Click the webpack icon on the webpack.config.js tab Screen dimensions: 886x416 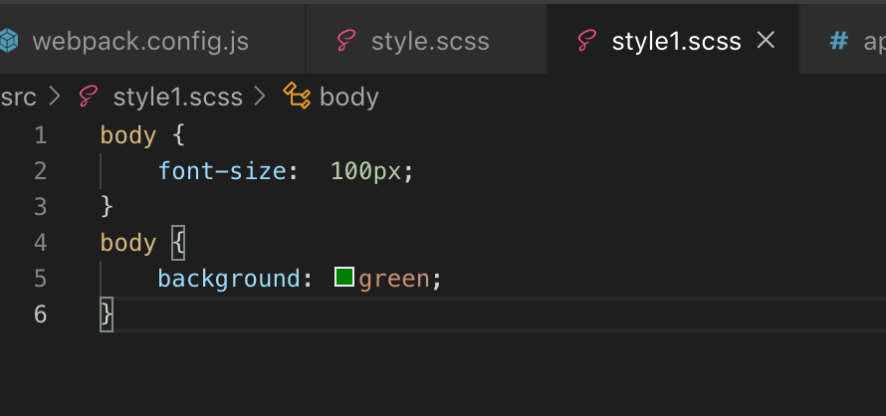pyautogui.click(x=9, y=41)
